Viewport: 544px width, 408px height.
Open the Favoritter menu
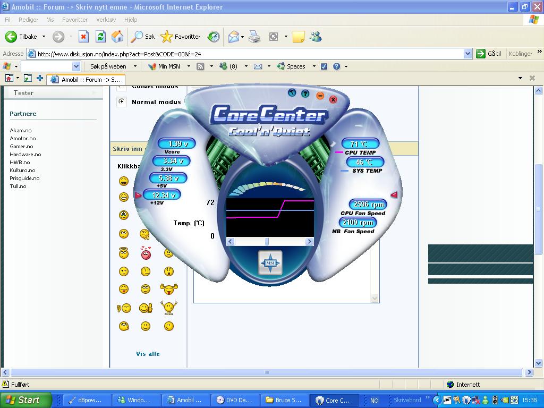pos(75,20)
